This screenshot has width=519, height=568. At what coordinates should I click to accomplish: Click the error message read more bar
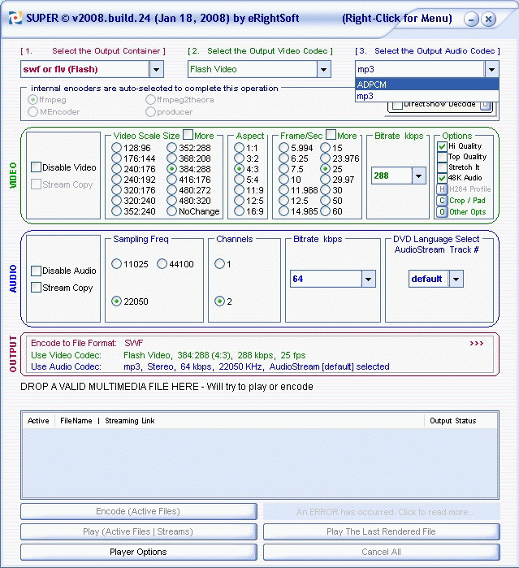pos(382,512)
